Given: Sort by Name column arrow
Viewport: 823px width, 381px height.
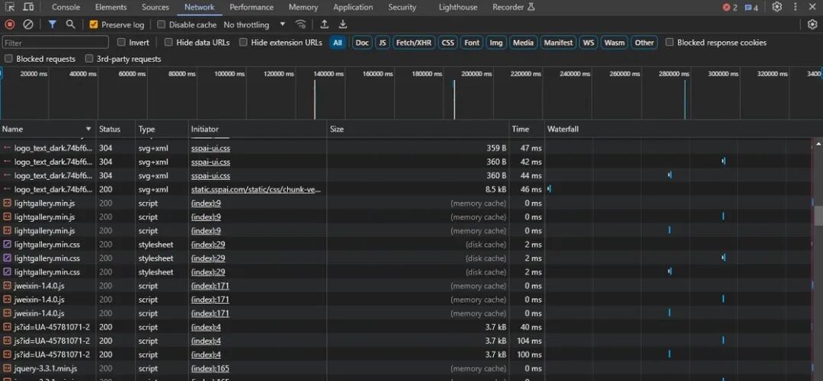Looking at the screenshot, I should click(88, 129).
